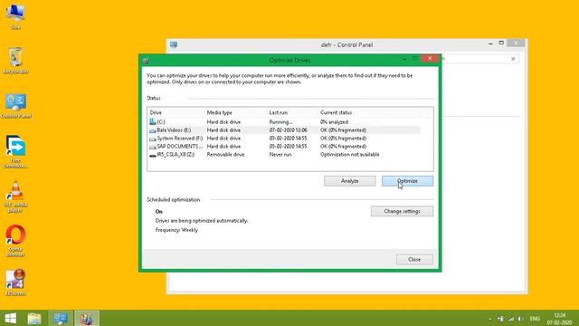Image resolution: width=579 pixels, height=326 pixels.
Task: Clear the Control Panel search box
Action: tap(513, 59)
